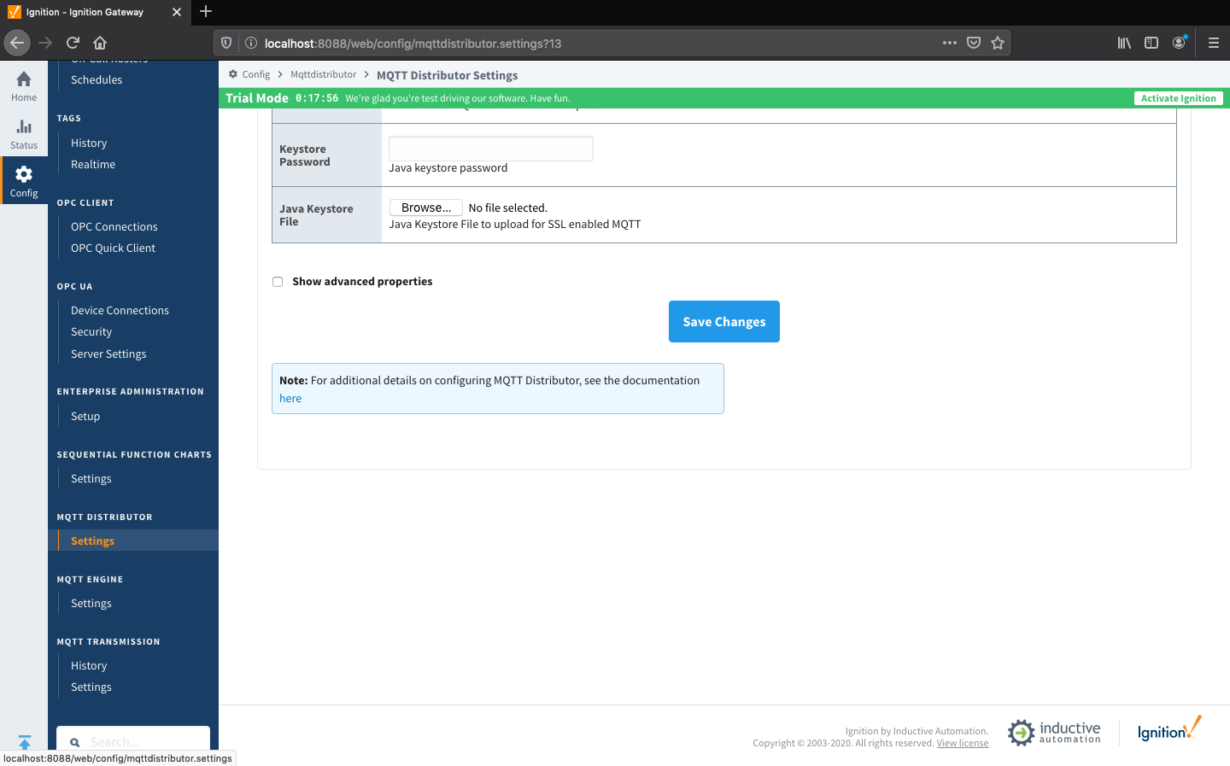The height and width of the screenshot is (766, 1230).
Task: Open the Status section icon
Action: (x=24, y=126)
